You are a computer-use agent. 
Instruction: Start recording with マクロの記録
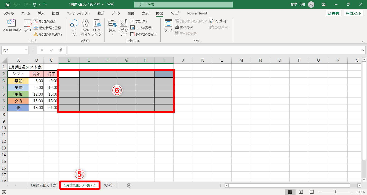click(45, 21)
